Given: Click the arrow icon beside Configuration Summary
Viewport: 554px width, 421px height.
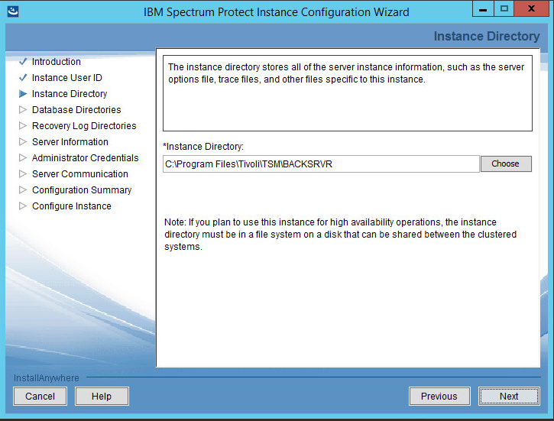Looking at the screenshot, I should (x=22, y=190).
